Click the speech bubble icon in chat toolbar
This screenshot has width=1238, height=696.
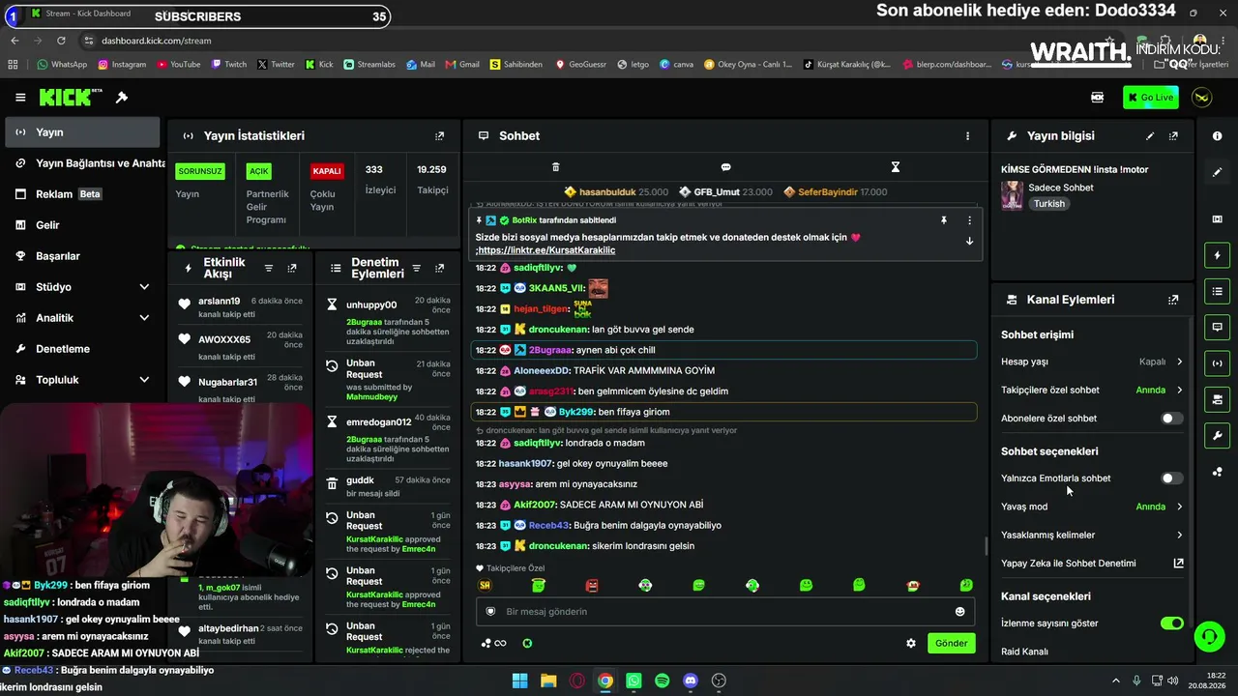click(725, 167)
